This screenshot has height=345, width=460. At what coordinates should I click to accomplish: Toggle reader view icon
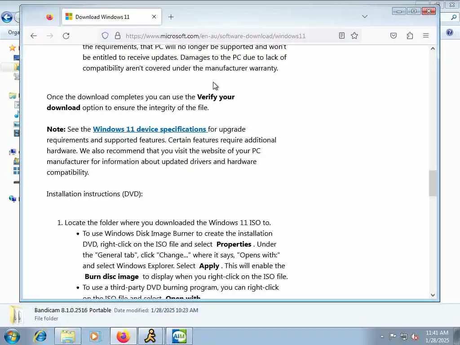[342, 36]
